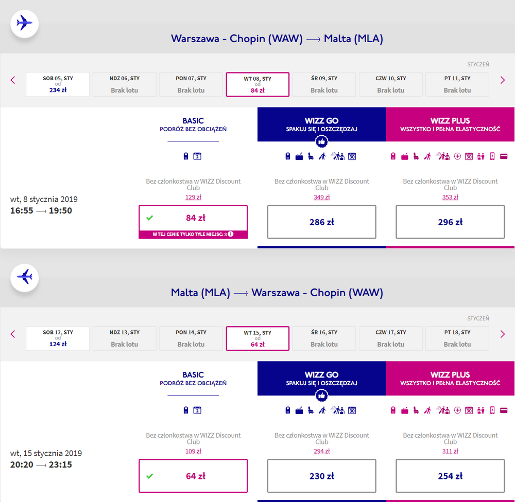Click WIZZ GO thumbs-up badge in return section
This screenshot has width=515, height=502.
tap(321, 396)
